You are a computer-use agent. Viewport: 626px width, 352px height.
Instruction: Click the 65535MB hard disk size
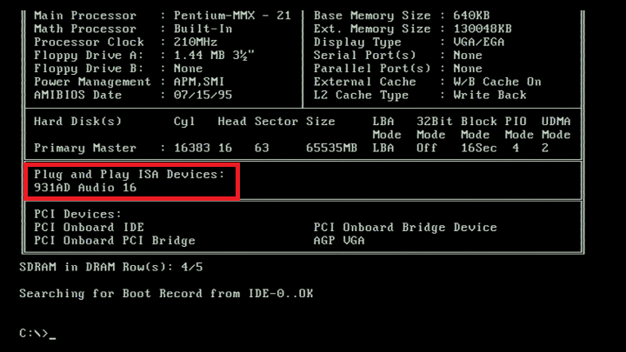pos(331,148)
